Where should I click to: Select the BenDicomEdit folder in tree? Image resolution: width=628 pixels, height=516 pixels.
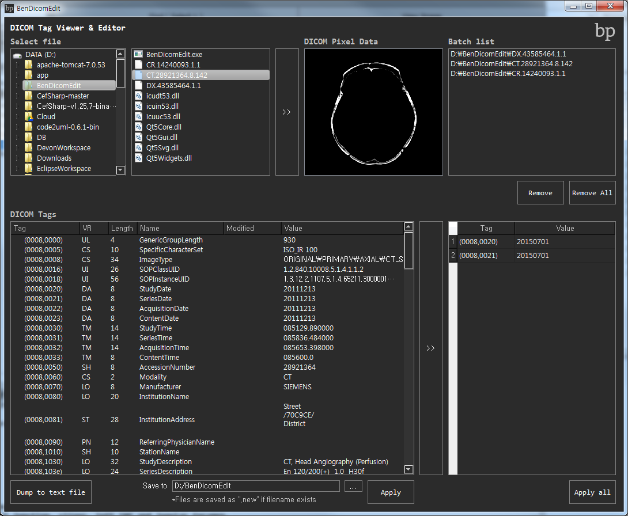tap(59, 85)
